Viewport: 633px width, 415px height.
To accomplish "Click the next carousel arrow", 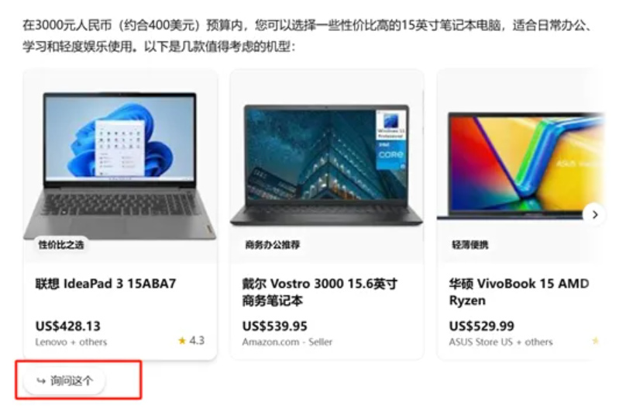I will [594, 215].
